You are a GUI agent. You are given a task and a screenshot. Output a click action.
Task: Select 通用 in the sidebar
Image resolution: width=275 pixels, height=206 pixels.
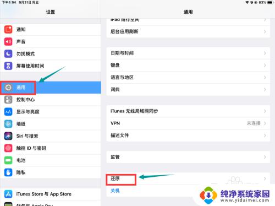[x=51, y=88]
